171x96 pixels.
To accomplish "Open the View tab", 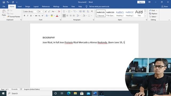I will pos(73,6).
